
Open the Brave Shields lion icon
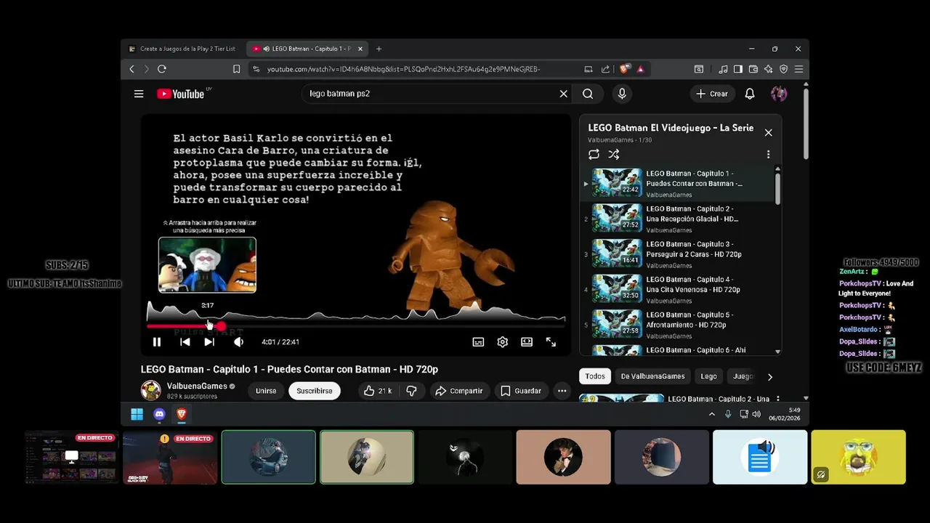(x=625, y=69)
